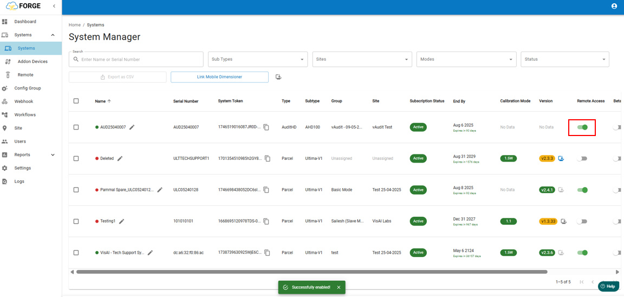Click the update icon beside version v2.3.3
Image resolution: width=624 pixels, height=297 pixels.
pos(561,159)
